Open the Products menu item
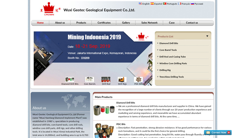This screenshot has width=245, height=138. [x=81, y=23]
